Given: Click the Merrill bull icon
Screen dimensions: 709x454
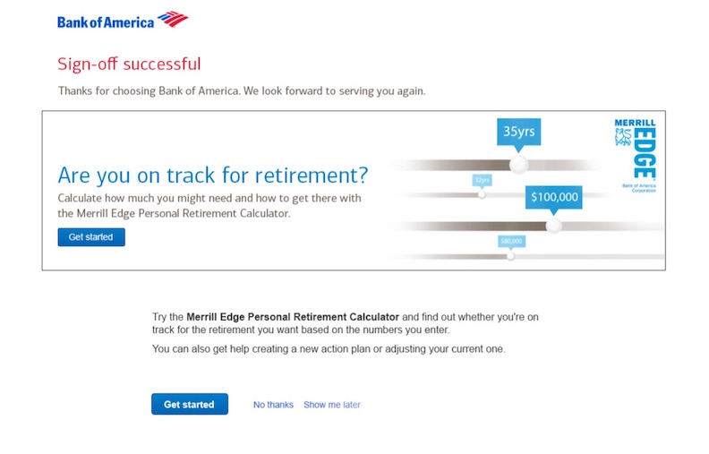Looking at the screenshot, I should (623, 137).
